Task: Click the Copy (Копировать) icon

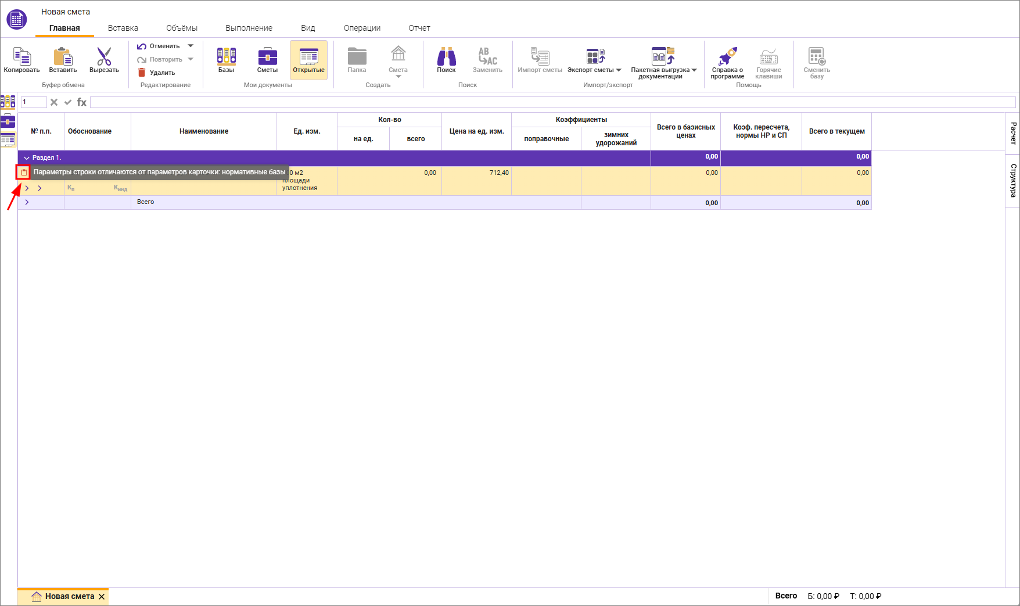Action: (21, 57)
